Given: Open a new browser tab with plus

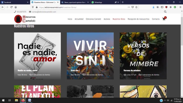Looking at the screenshot, I should point(123,2).
